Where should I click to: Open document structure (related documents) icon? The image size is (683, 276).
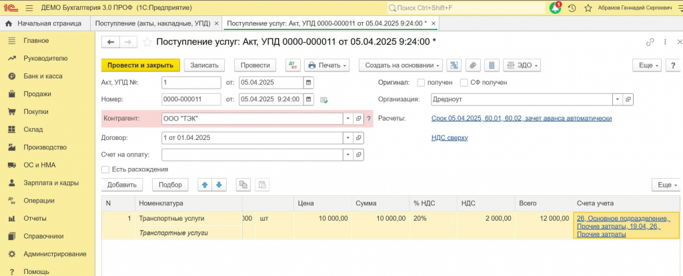pos(454,65)
